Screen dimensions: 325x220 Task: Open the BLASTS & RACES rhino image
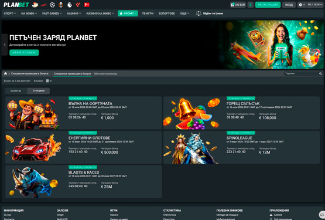[33, 182]
